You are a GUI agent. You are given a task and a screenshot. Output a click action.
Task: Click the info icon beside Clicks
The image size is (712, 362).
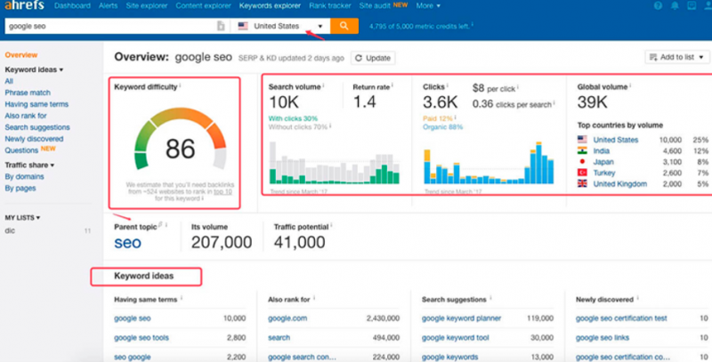point(448,85)
